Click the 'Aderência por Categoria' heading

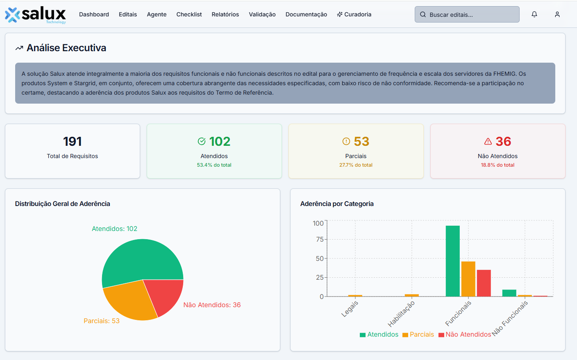(x=337, y=204)
